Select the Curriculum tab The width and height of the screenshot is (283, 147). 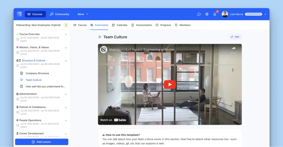pyautogui.click(x=99, y=25)
